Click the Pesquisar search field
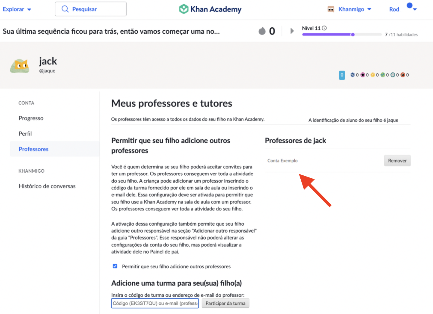Screen dimensions: 433x314 tap(91, 9)
